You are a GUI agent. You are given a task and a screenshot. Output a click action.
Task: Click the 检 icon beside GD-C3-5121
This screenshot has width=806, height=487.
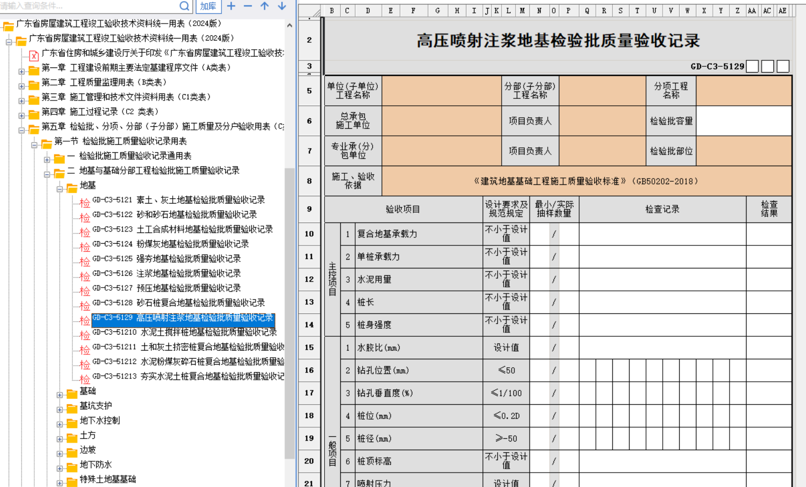85,203
